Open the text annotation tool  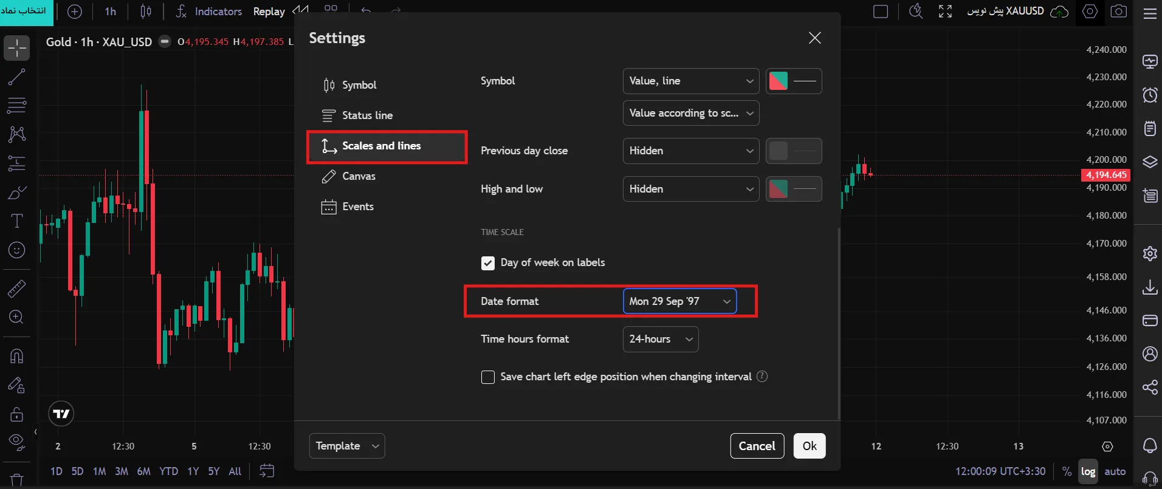[16, 221]
